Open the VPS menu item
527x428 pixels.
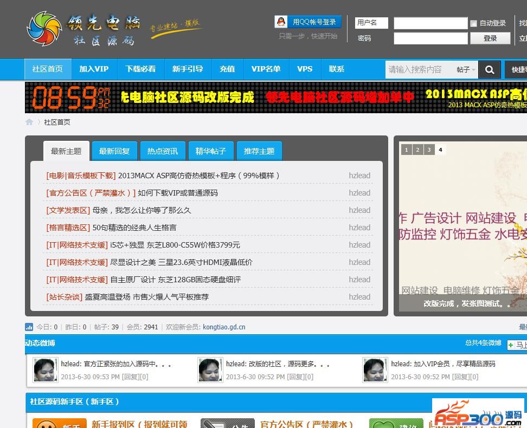pyautogui.click(x=305, y=69)
